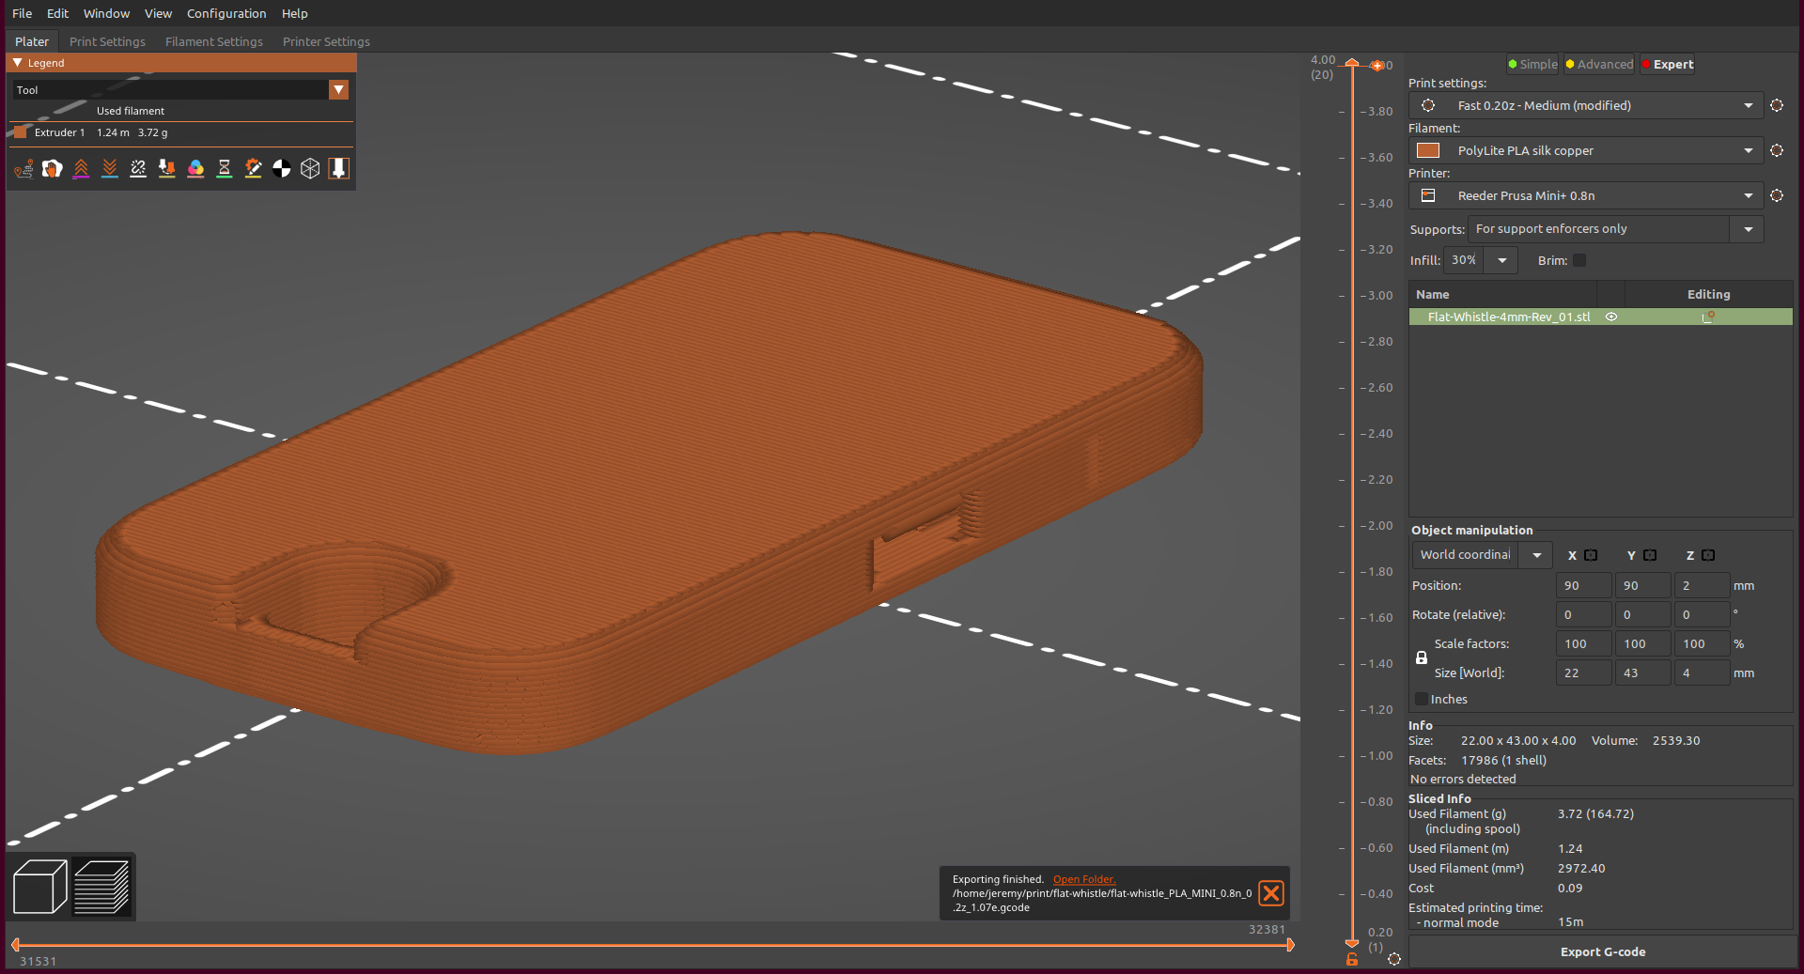Click the PolyLite filament color swatch
This screenshot has height=974, width=1804.
[x=1427, y=150]
